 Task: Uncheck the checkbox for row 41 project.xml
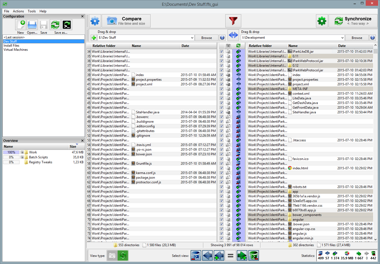click(x=221, y=84)
